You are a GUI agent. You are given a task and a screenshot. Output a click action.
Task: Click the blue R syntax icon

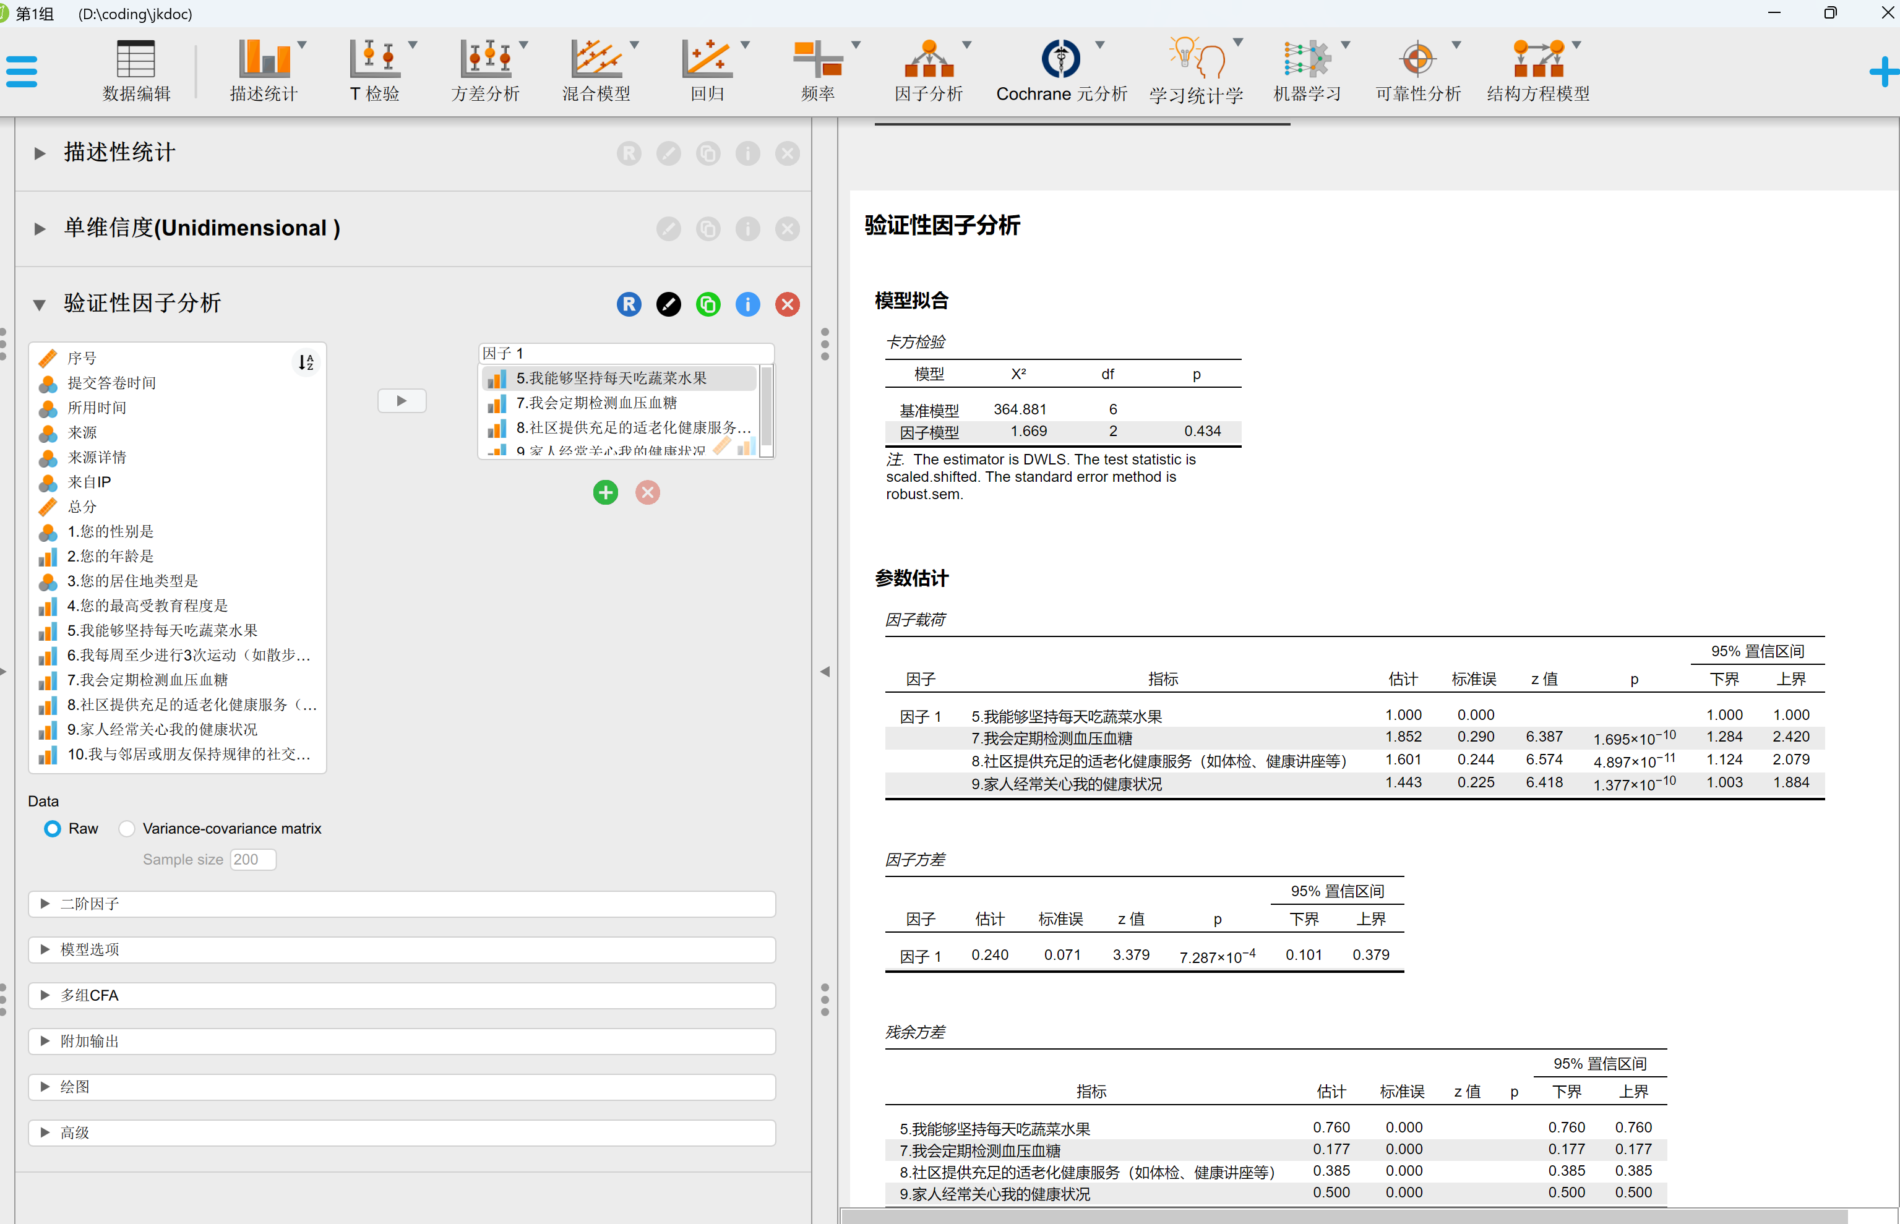tap(629, 304)
